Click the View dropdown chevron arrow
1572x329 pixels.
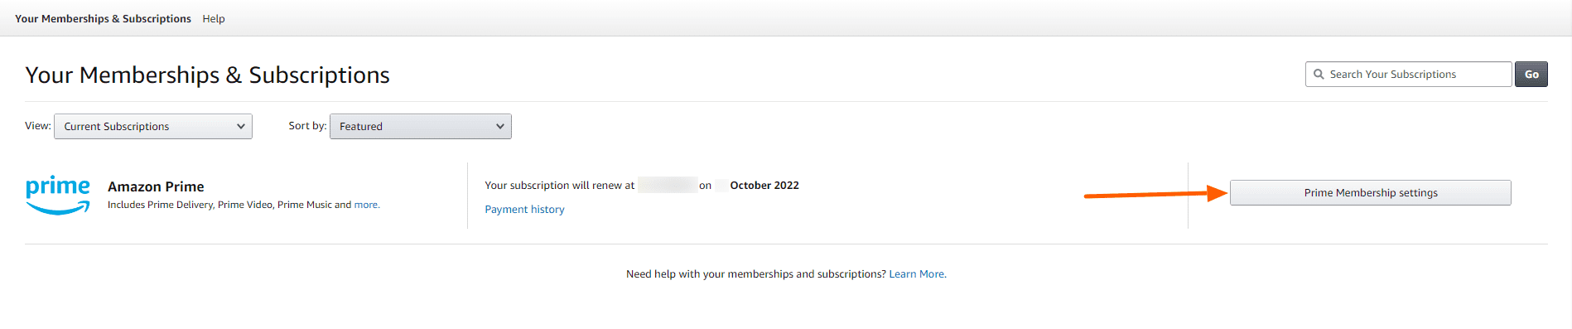coord(241,126)
